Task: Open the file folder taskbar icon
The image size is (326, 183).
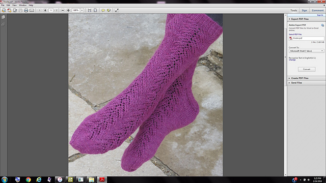Action: pos(91,179)
